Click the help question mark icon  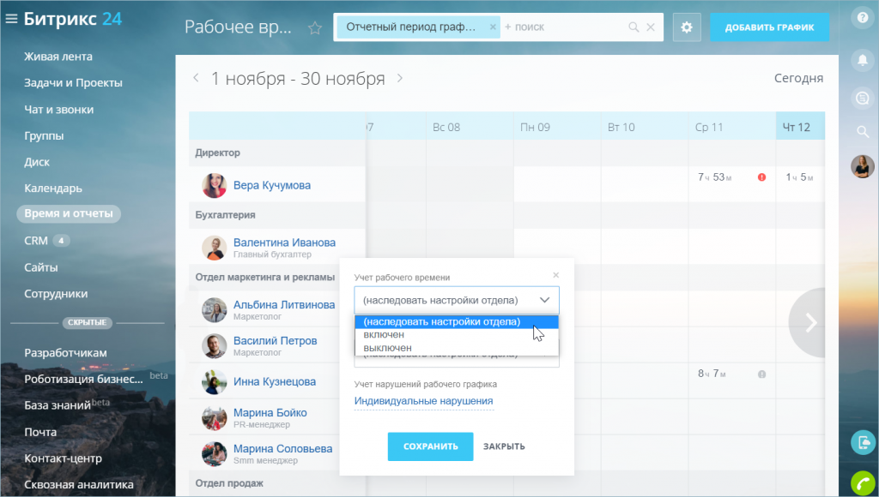[x=863, y=18]
